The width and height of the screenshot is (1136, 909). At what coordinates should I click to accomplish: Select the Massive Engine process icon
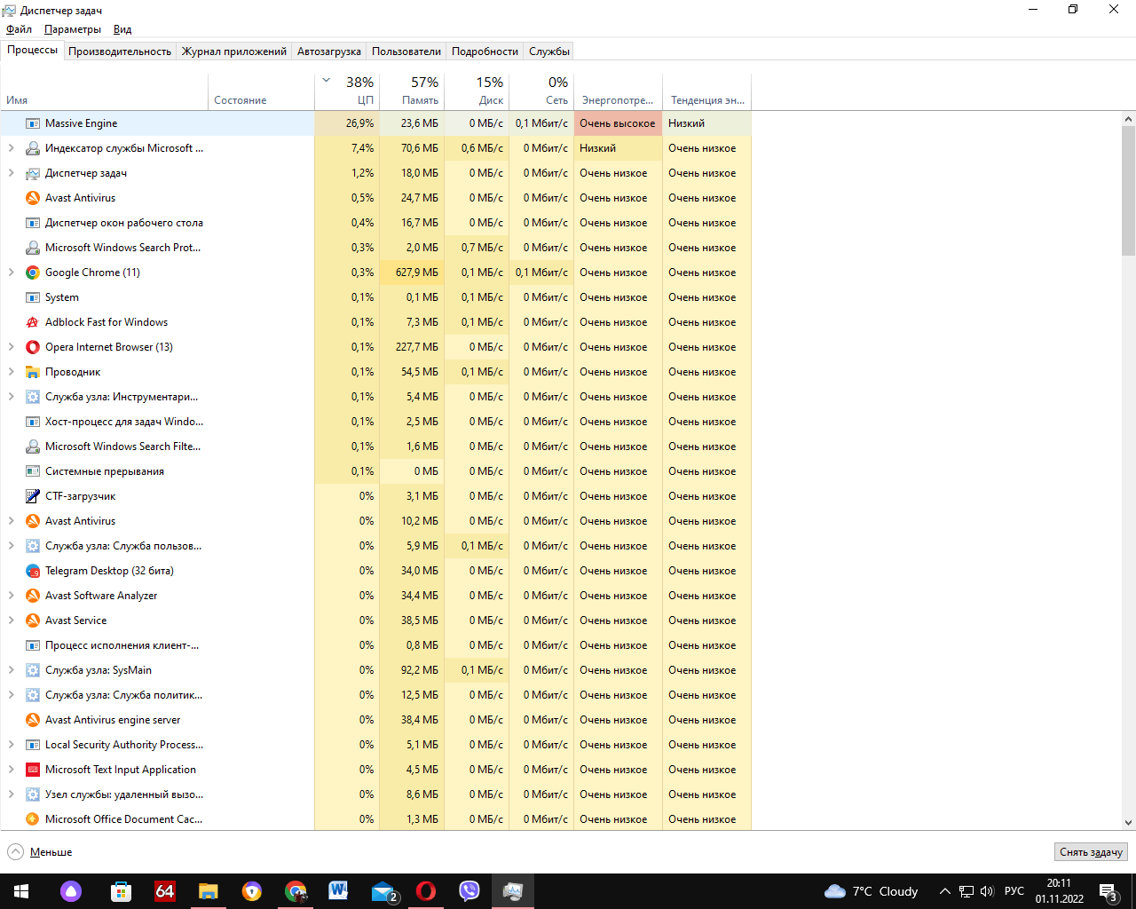coord(33,123)
